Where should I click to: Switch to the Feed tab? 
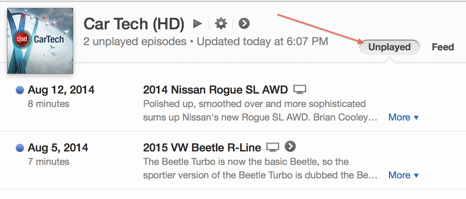[x=443, y=47]
